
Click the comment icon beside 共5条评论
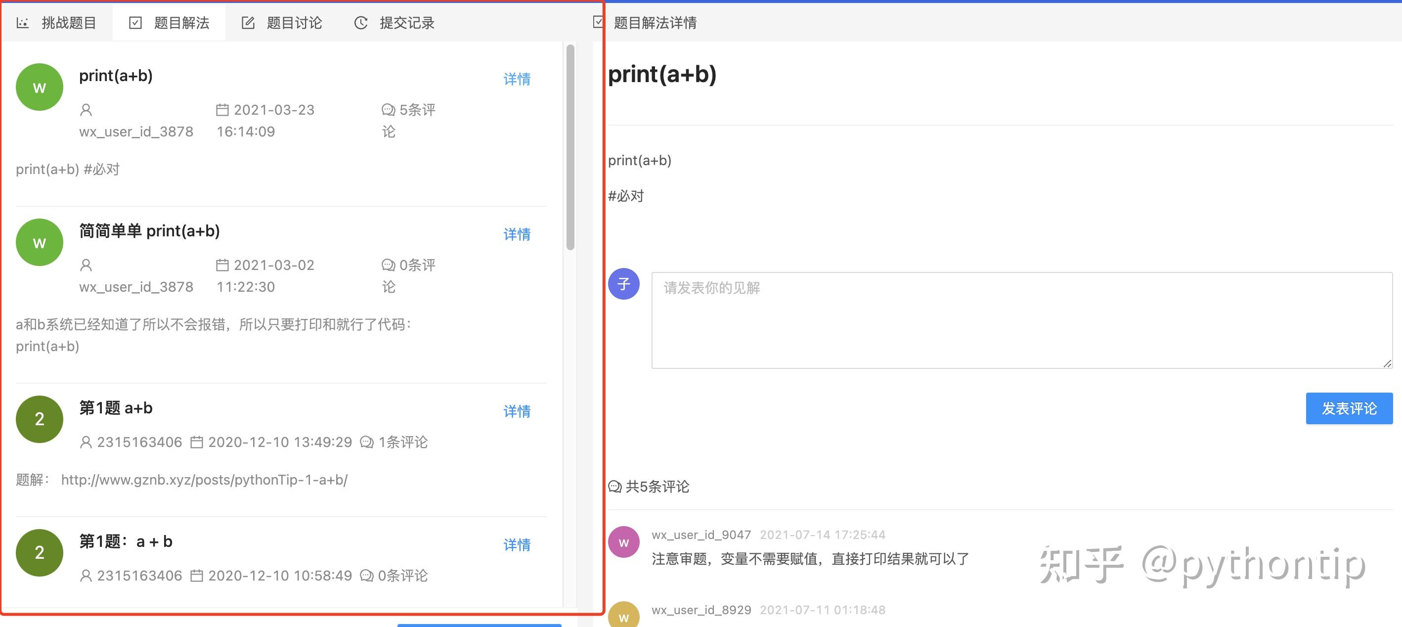click(614, 487)
